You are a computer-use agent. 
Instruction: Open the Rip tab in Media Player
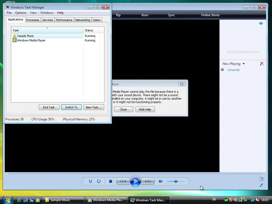coord(118,15)
